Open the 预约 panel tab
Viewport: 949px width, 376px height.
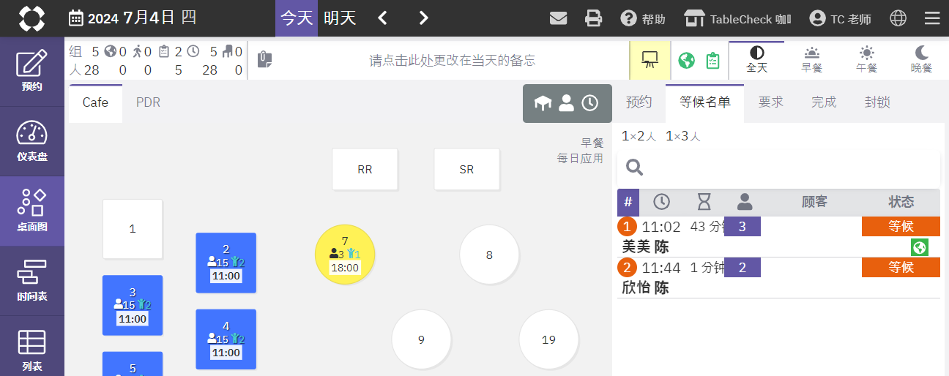[639, 103]
